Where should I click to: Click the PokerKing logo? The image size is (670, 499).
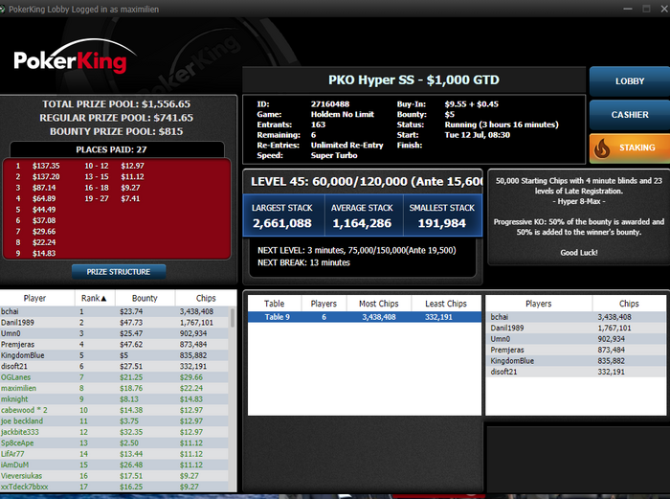click(75, 57)
